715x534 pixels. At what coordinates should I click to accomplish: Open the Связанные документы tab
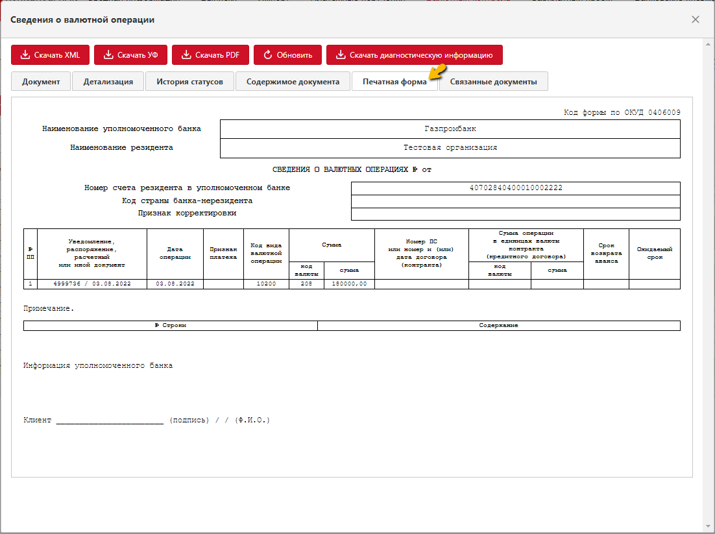tap(493, 82)
